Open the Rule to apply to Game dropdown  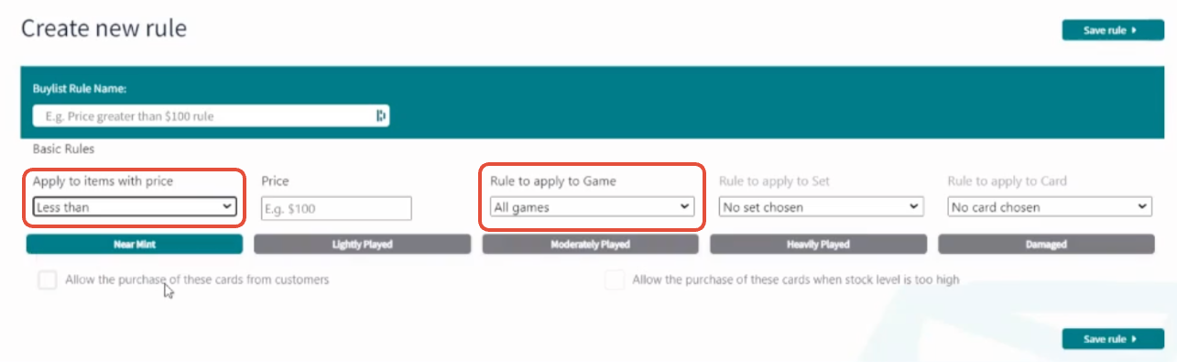(x=592, y=207)
